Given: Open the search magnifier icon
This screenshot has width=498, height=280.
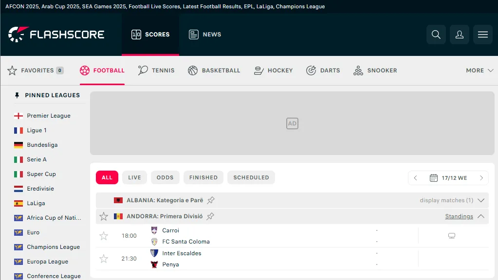Looking at the screenshot, I should 436,35.
